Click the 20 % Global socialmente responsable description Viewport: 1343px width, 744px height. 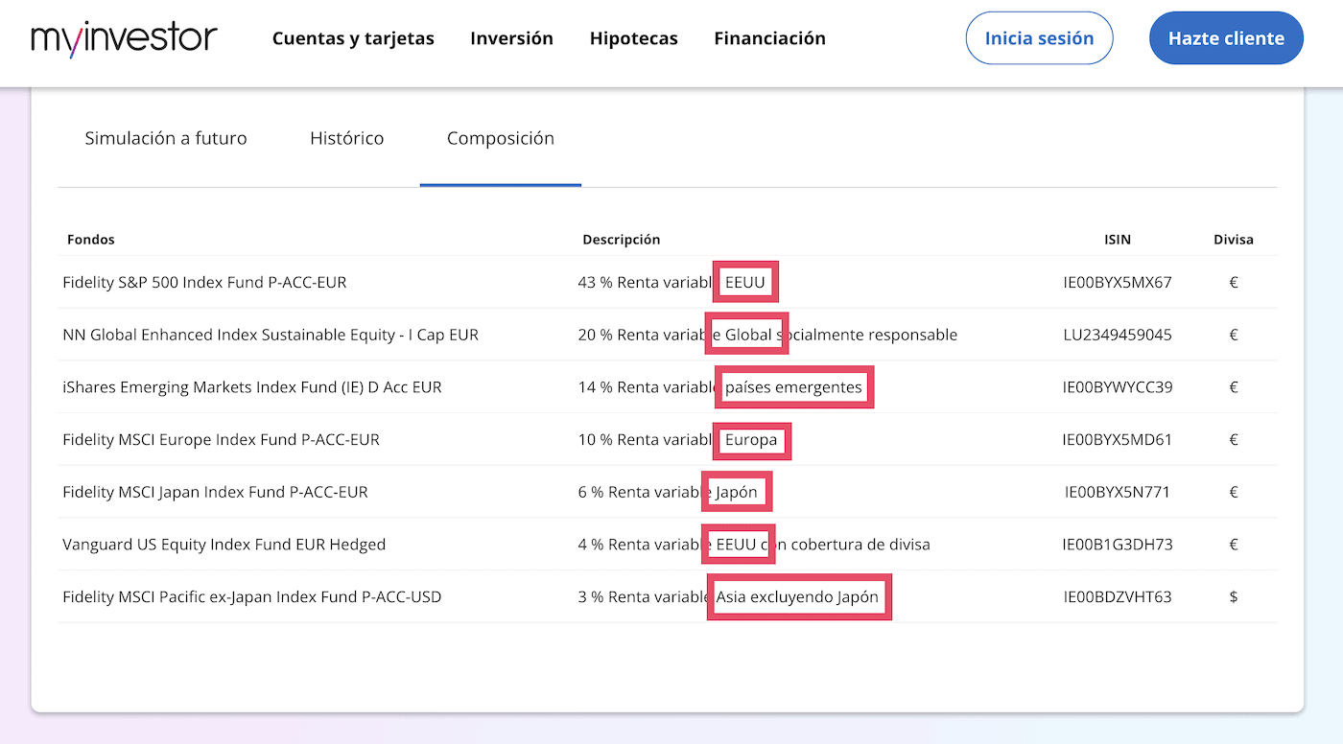(767, 335)
